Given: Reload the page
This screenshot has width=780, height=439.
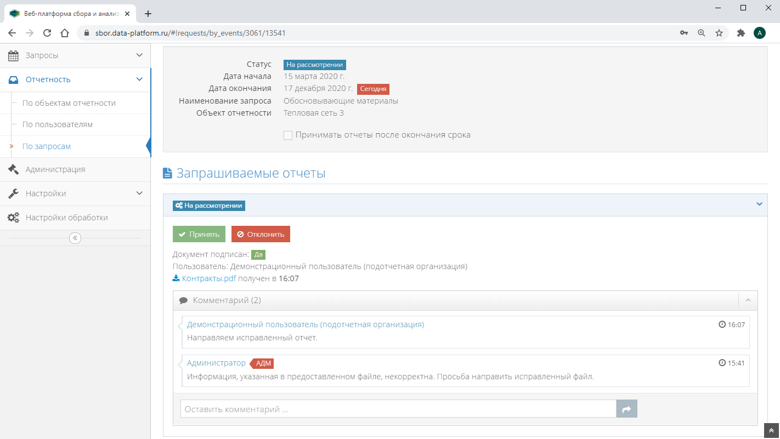Looking at the screenshot, I should tap(47, 33).
